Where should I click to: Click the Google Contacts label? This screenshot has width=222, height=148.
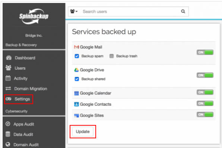[x=95, y=104]
